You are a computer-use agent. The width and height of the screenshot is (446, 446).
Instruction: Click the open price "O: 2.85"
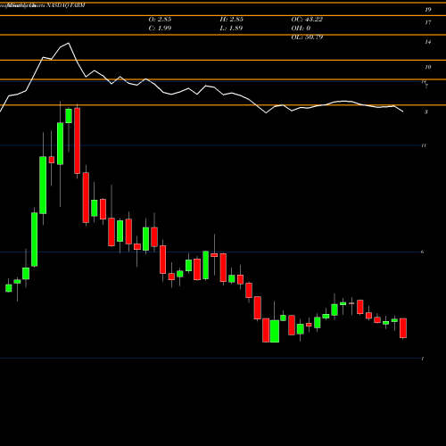tap(160, 20)
